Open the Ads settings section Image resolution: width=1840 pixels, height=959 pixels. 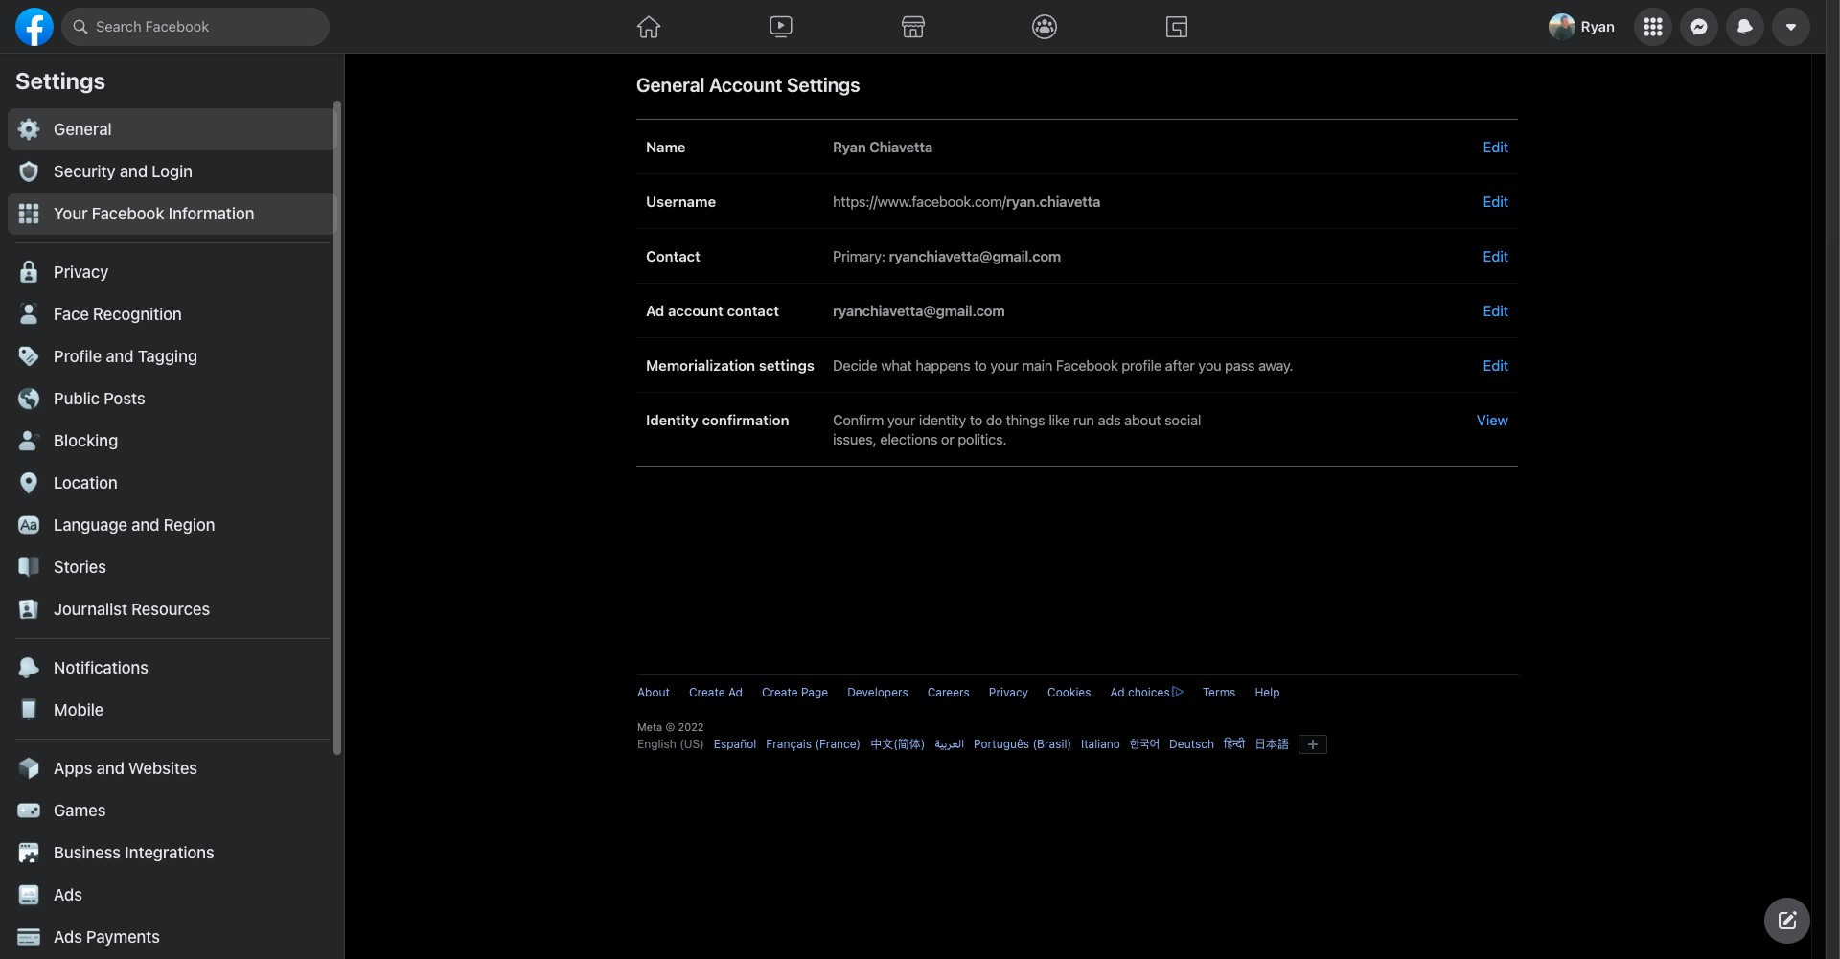(x=171, y=895)
